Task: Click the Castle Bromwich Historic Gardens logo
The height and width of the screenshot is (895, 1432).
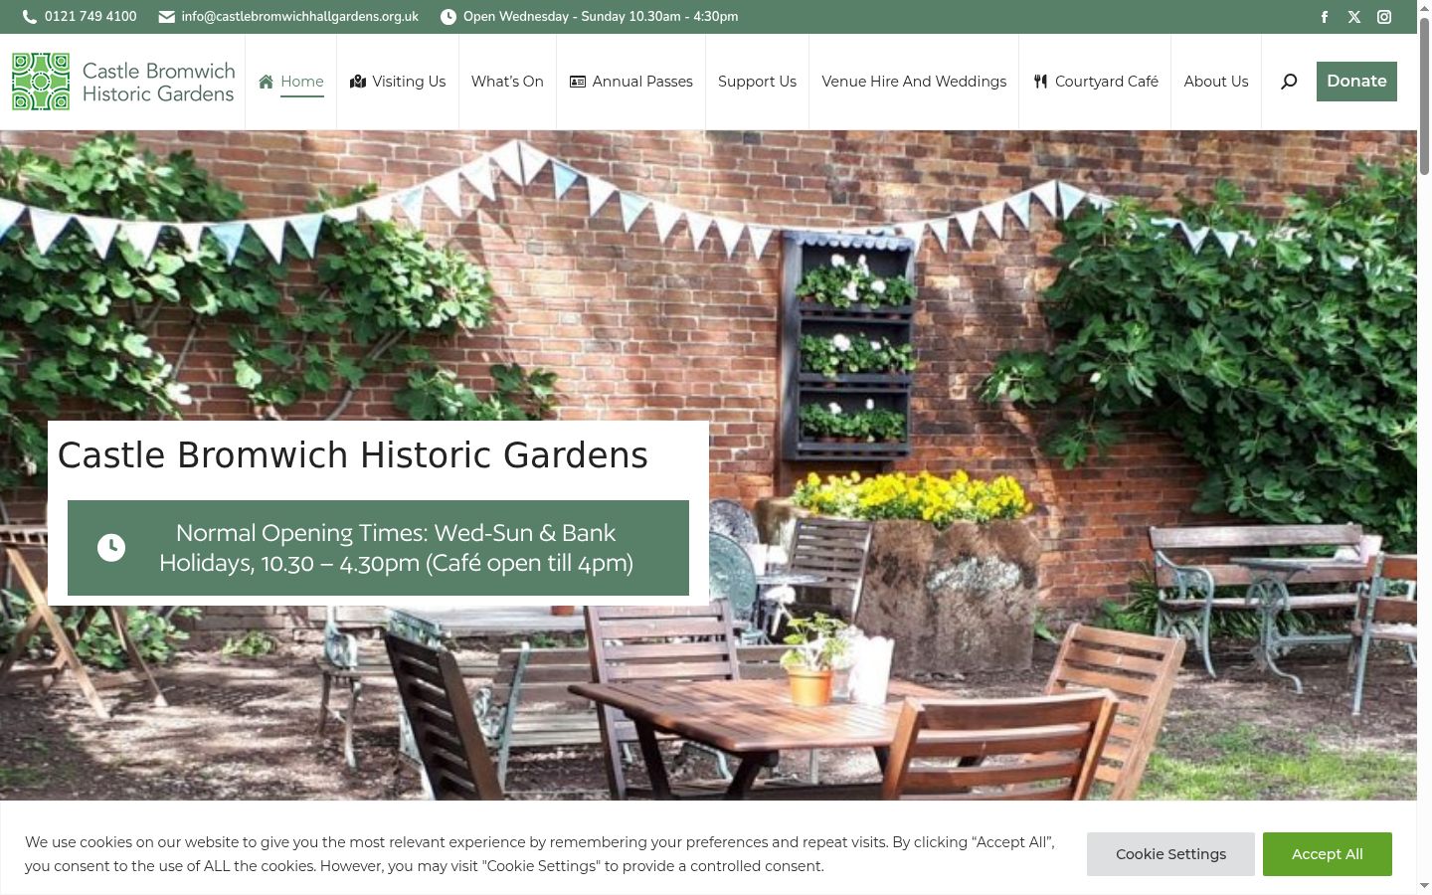Action: (123, 82)
